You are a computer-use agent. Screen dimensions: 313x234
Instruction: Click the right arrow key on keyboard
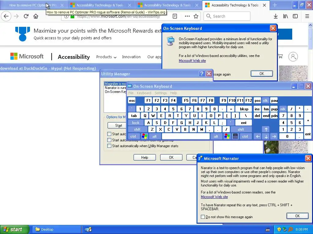coord(274,136)
